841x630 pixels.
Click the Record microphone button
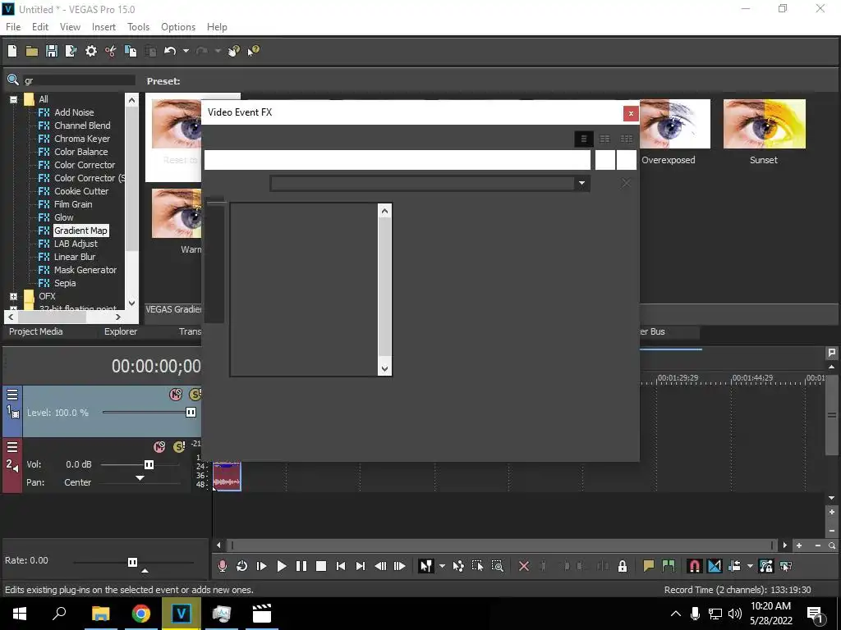[222, 566]
